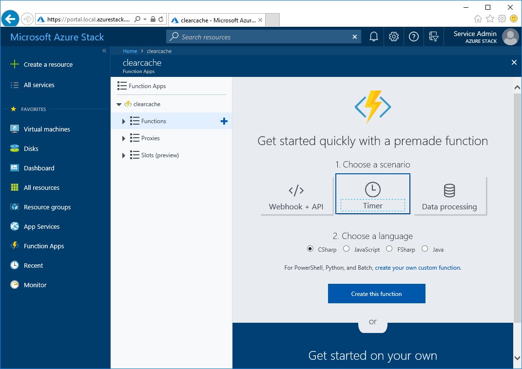This screenshot has width=522, height=369.
Task: Click the browser back arrow button
Action: (x=10, y=18)
